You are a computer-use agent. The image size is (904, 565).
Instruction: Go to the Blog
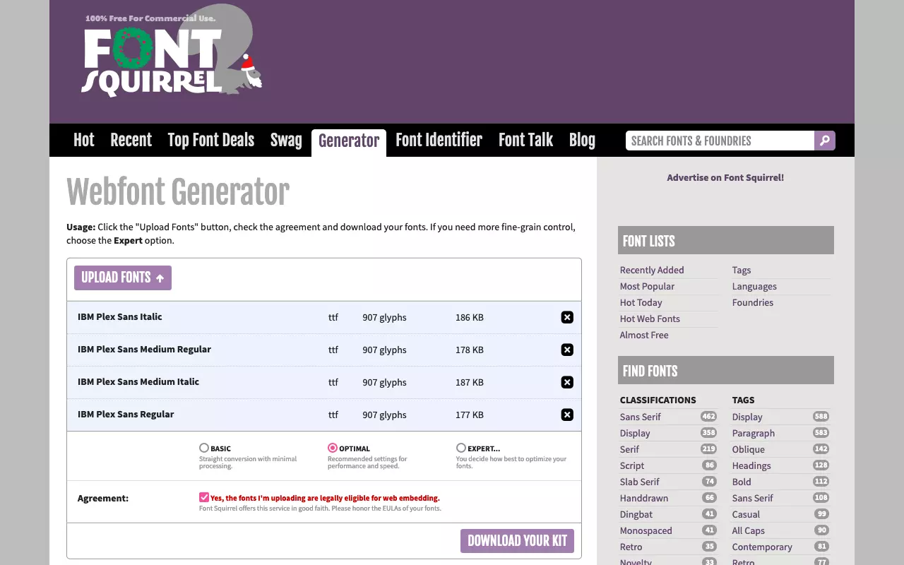click(582, 140)
